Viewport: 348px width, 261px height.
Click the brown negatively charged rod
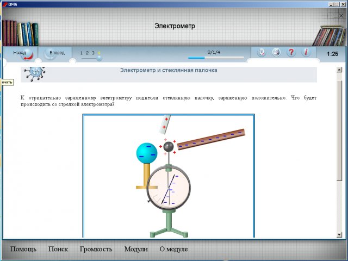pos(211,139)
